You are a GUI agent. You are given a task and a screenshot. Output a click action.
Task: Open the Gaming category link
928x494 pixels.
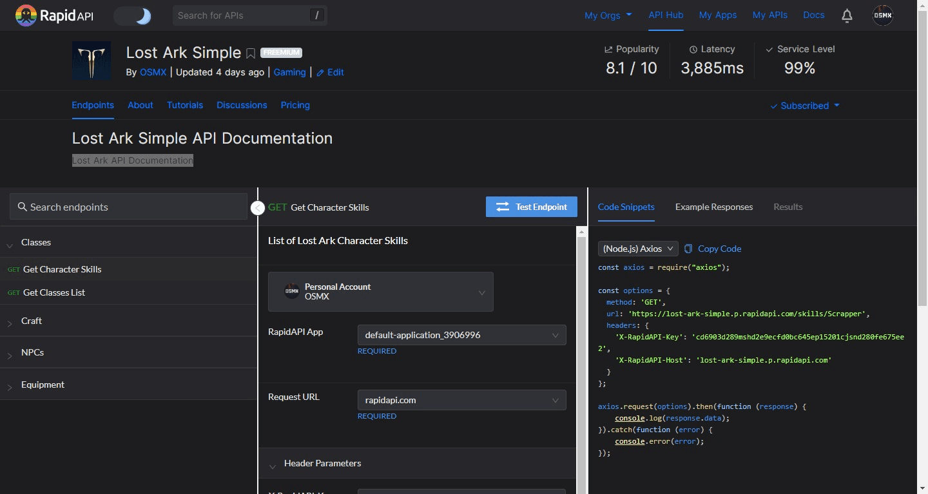[289, 72]
